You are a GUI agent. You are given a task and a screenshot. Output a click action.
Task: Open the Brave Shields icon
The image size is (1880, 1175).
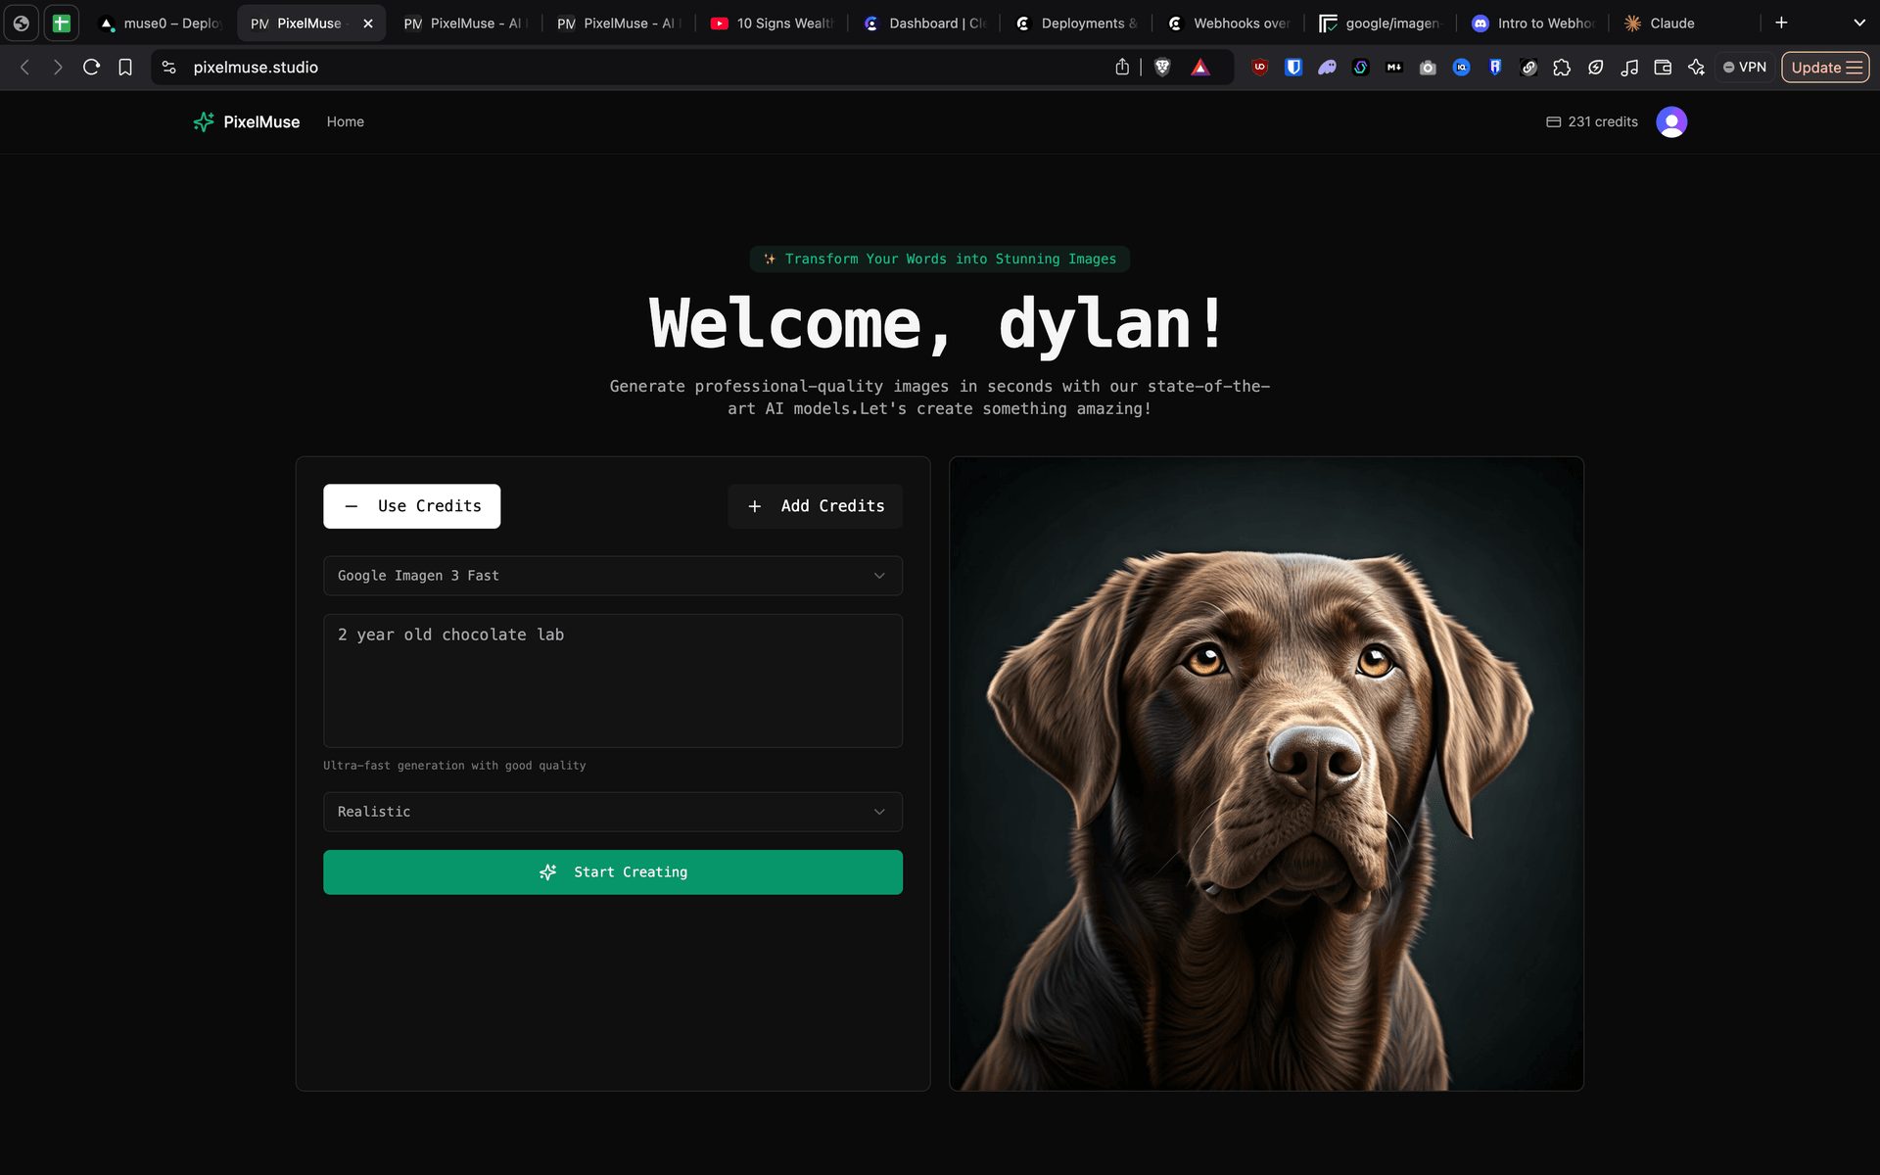(x=1163, y=68)
